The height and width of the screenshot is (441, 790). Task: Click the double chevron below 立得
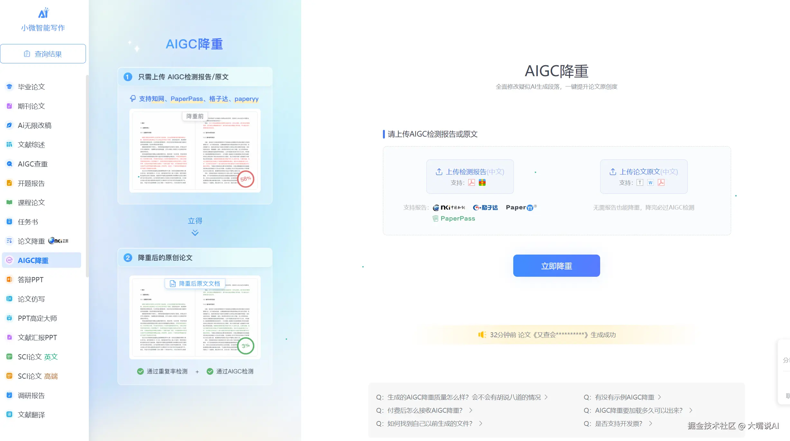tap(195, 232)
